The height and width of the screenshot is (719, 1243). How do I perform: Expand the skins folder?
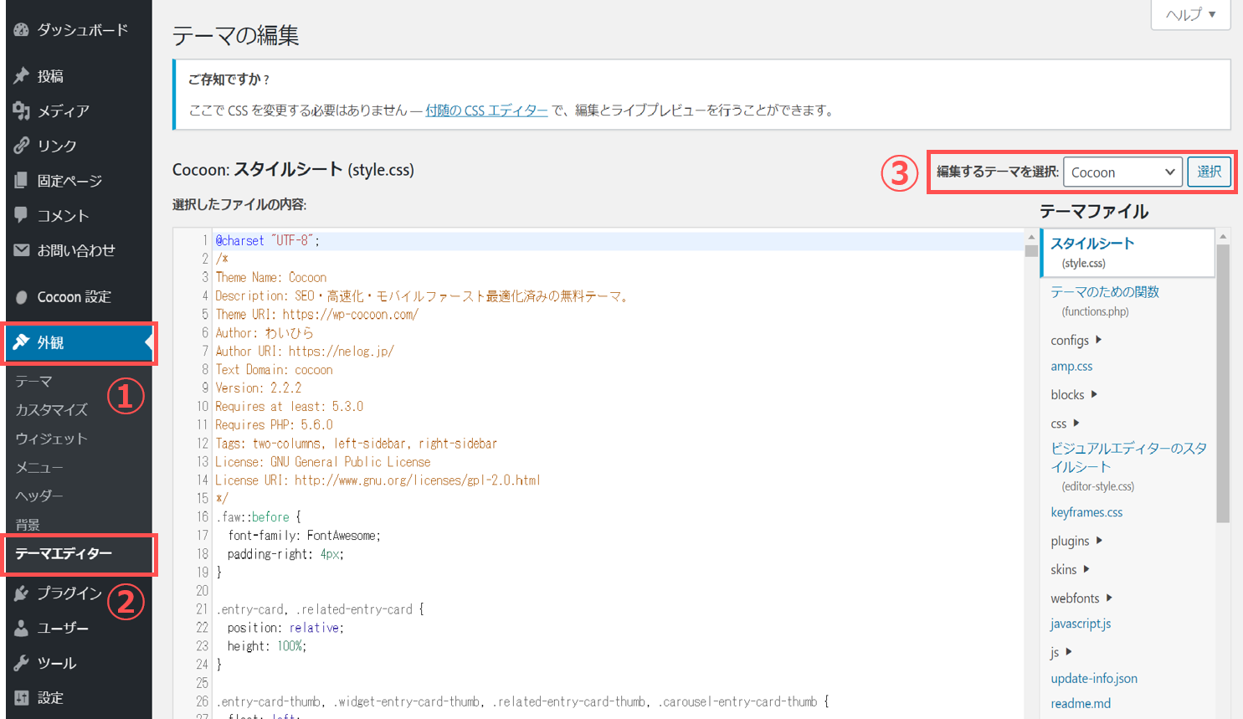1071,569
